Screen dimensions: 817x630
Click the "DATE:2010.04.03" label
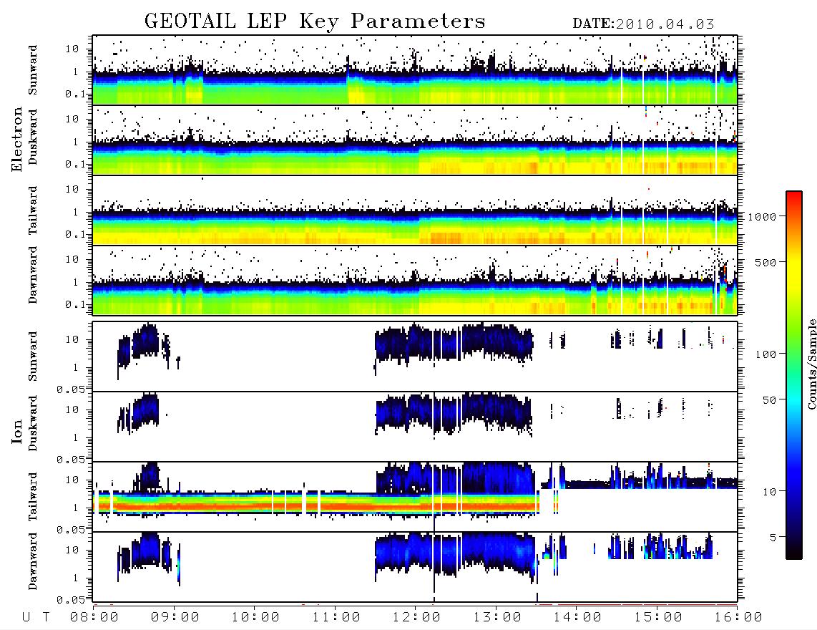[643, 24]
